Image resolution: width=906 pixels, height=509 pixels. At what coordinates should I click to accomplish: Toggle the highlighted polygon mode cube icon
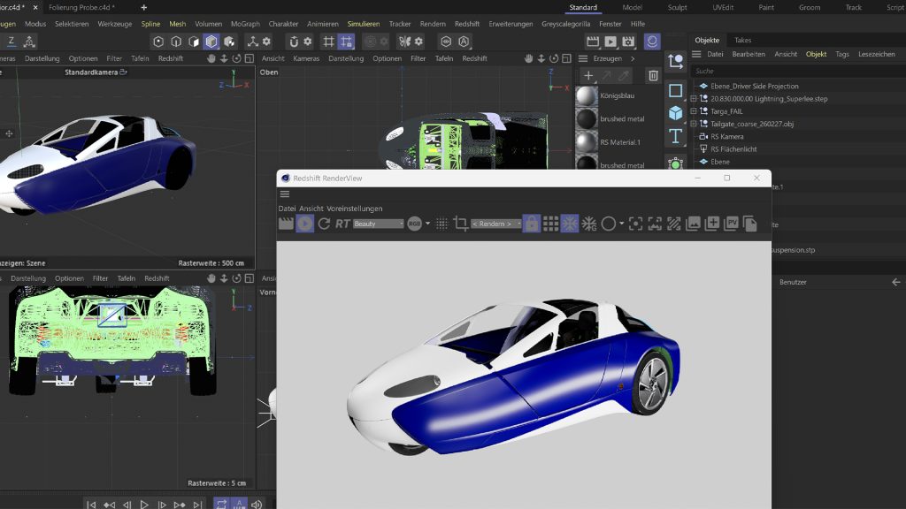tap(211, 42)
